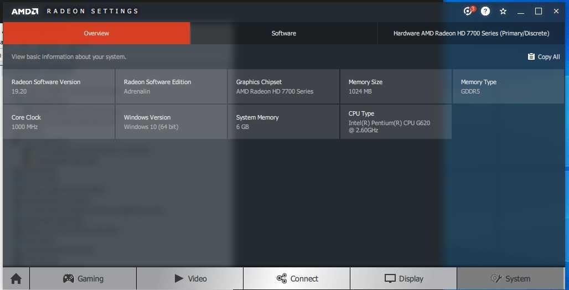The image size is (569, 290).
Task: Click the share-nodes icon on the Connect tab
Action: coord(282,278)
